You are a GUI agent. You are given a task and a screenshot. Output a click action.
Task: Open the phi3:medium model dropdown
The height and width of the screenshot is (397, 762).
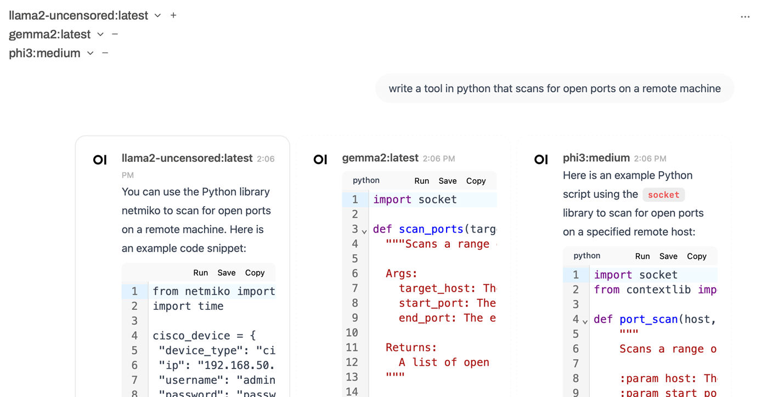89,53
